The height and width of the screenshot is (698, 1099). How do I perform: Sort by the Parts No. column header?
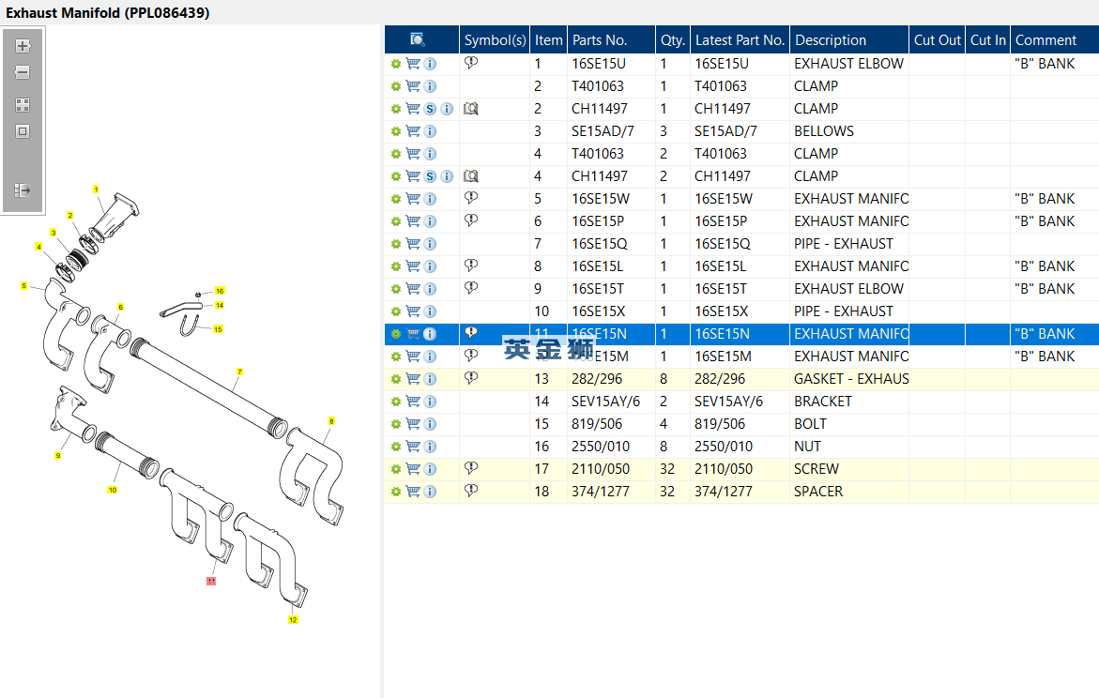(x=611, y=40)
